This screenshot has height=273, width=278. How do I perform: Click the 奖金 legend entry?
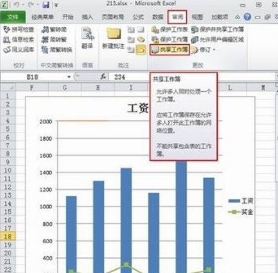tap(240, 212)
